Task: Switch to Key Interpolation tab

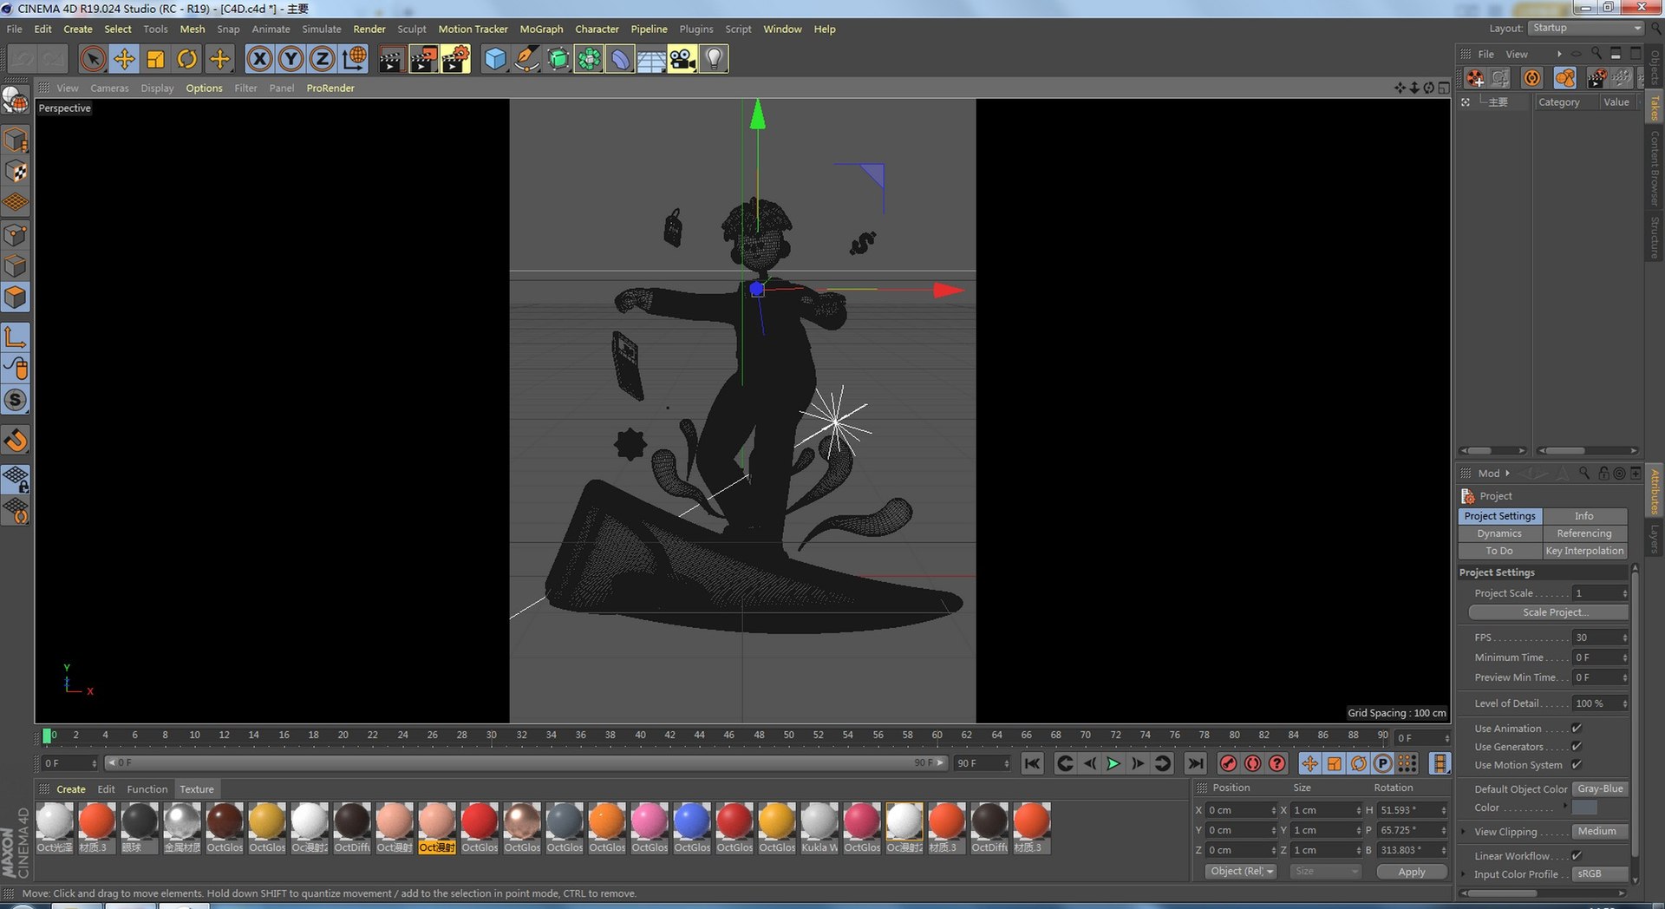Action: 1584,551
